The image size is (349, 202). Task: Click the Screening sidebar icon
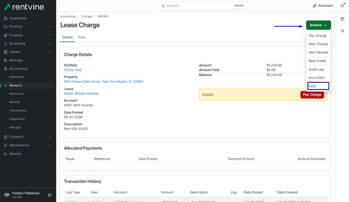coord(6,44)
